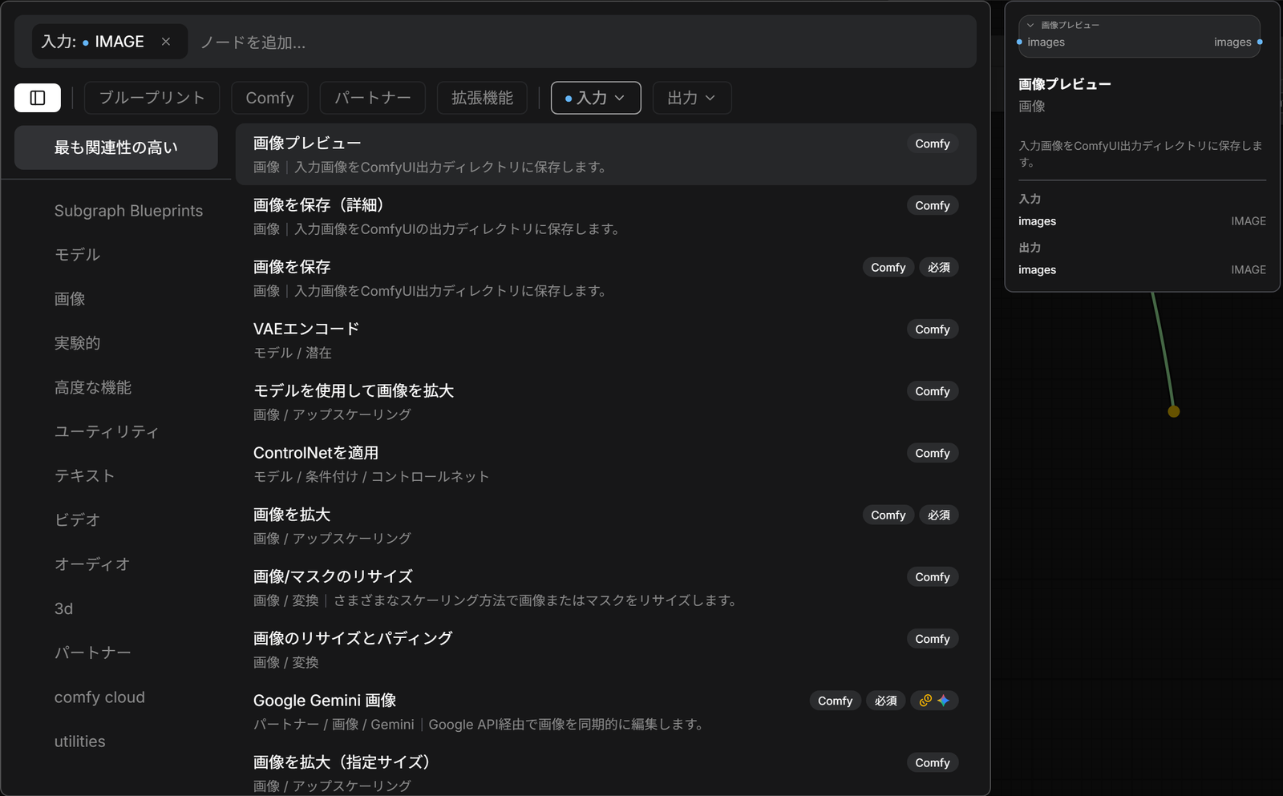Select the モデルを使用して画像を拡大 result
The width and height of the screenshot is (1283, 796).
(x=606, y=402)
